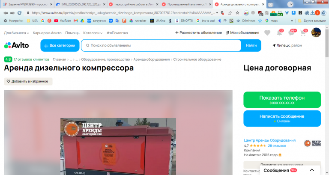Open the Google Drive bookmark icon
The height and width of the screenshot is (175, 329).
click(82, 21)
